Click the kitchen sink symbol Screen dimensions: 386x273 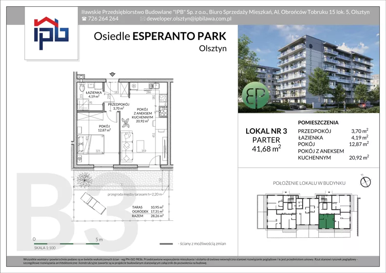click(154, 86)
